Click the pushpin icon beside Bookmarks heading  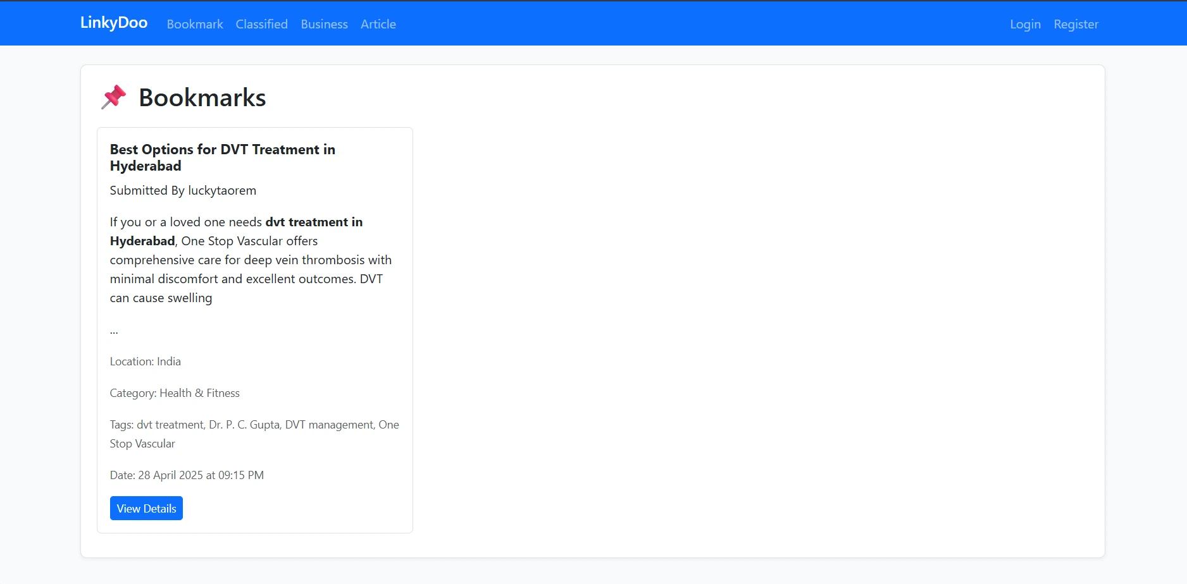tap(114, 96)
